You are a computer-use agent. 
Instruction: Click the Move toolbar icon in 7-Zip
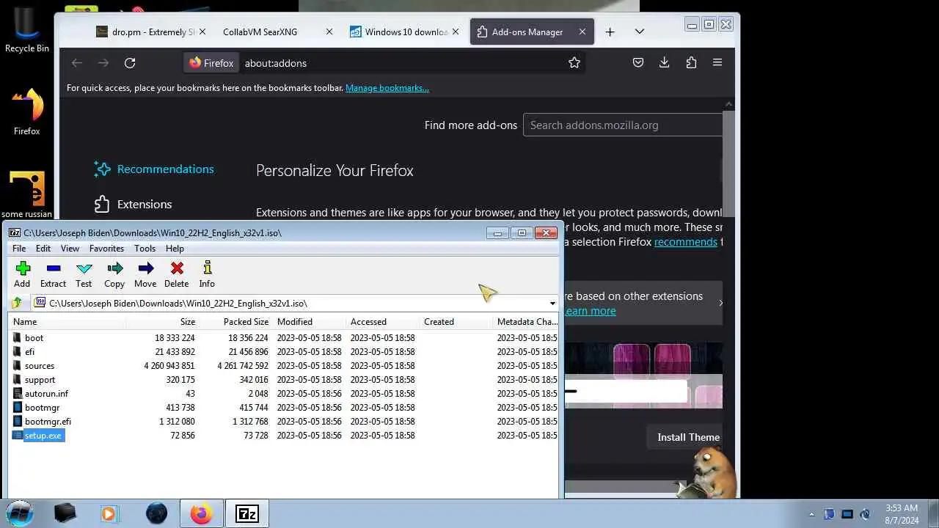145,275
